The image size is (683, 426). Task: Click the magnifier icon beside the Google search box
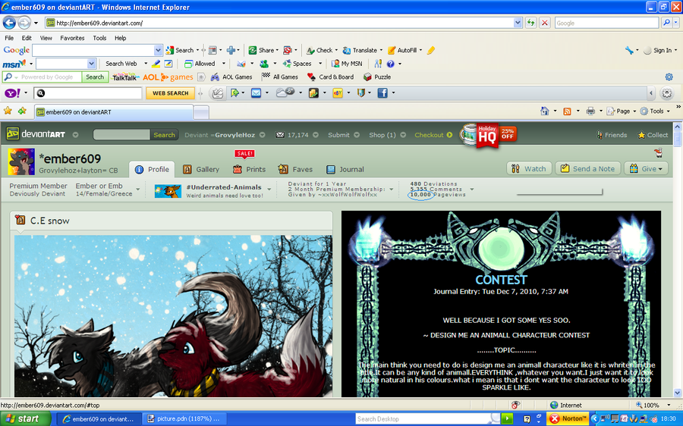pyautogui.click(x=666, y=23)
